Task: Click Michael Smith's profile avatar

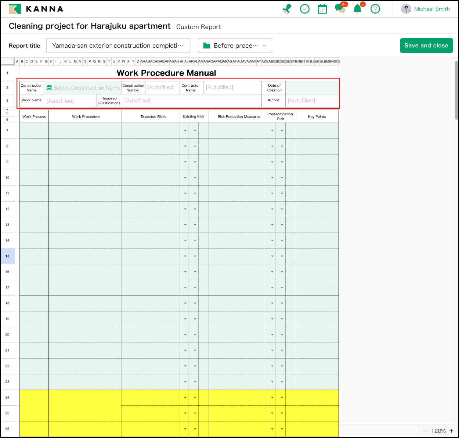Action: click(x=406, y=9)
